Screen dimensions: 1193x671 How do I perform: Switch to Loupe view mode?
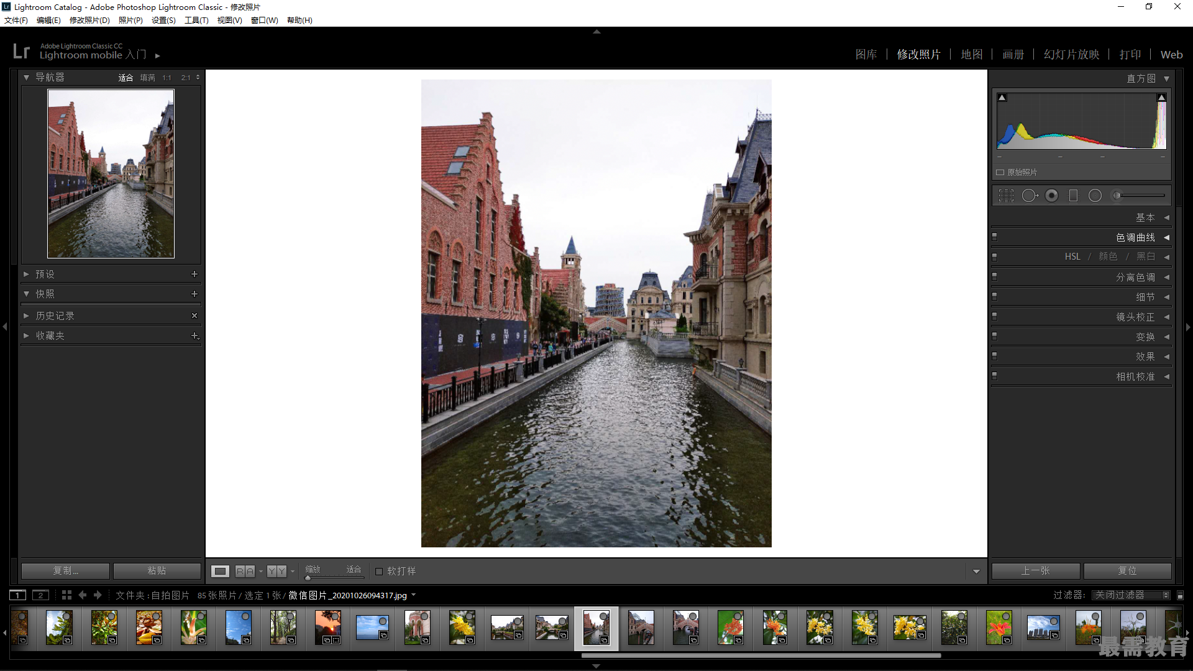pyautogui.click(x=220, y=571)
